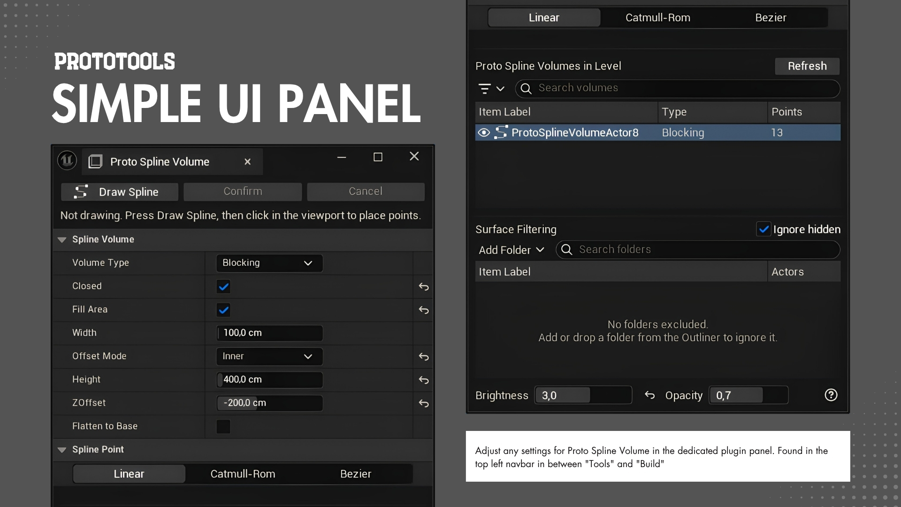The image size is (901, 507).
Task: Reset the Closed property to default
Action: coord(424,286)
